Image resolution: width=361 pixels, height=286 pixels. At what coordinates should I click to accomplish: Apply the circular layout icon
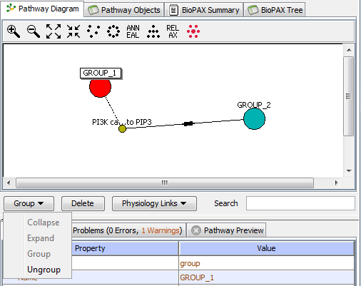point(113,31)
